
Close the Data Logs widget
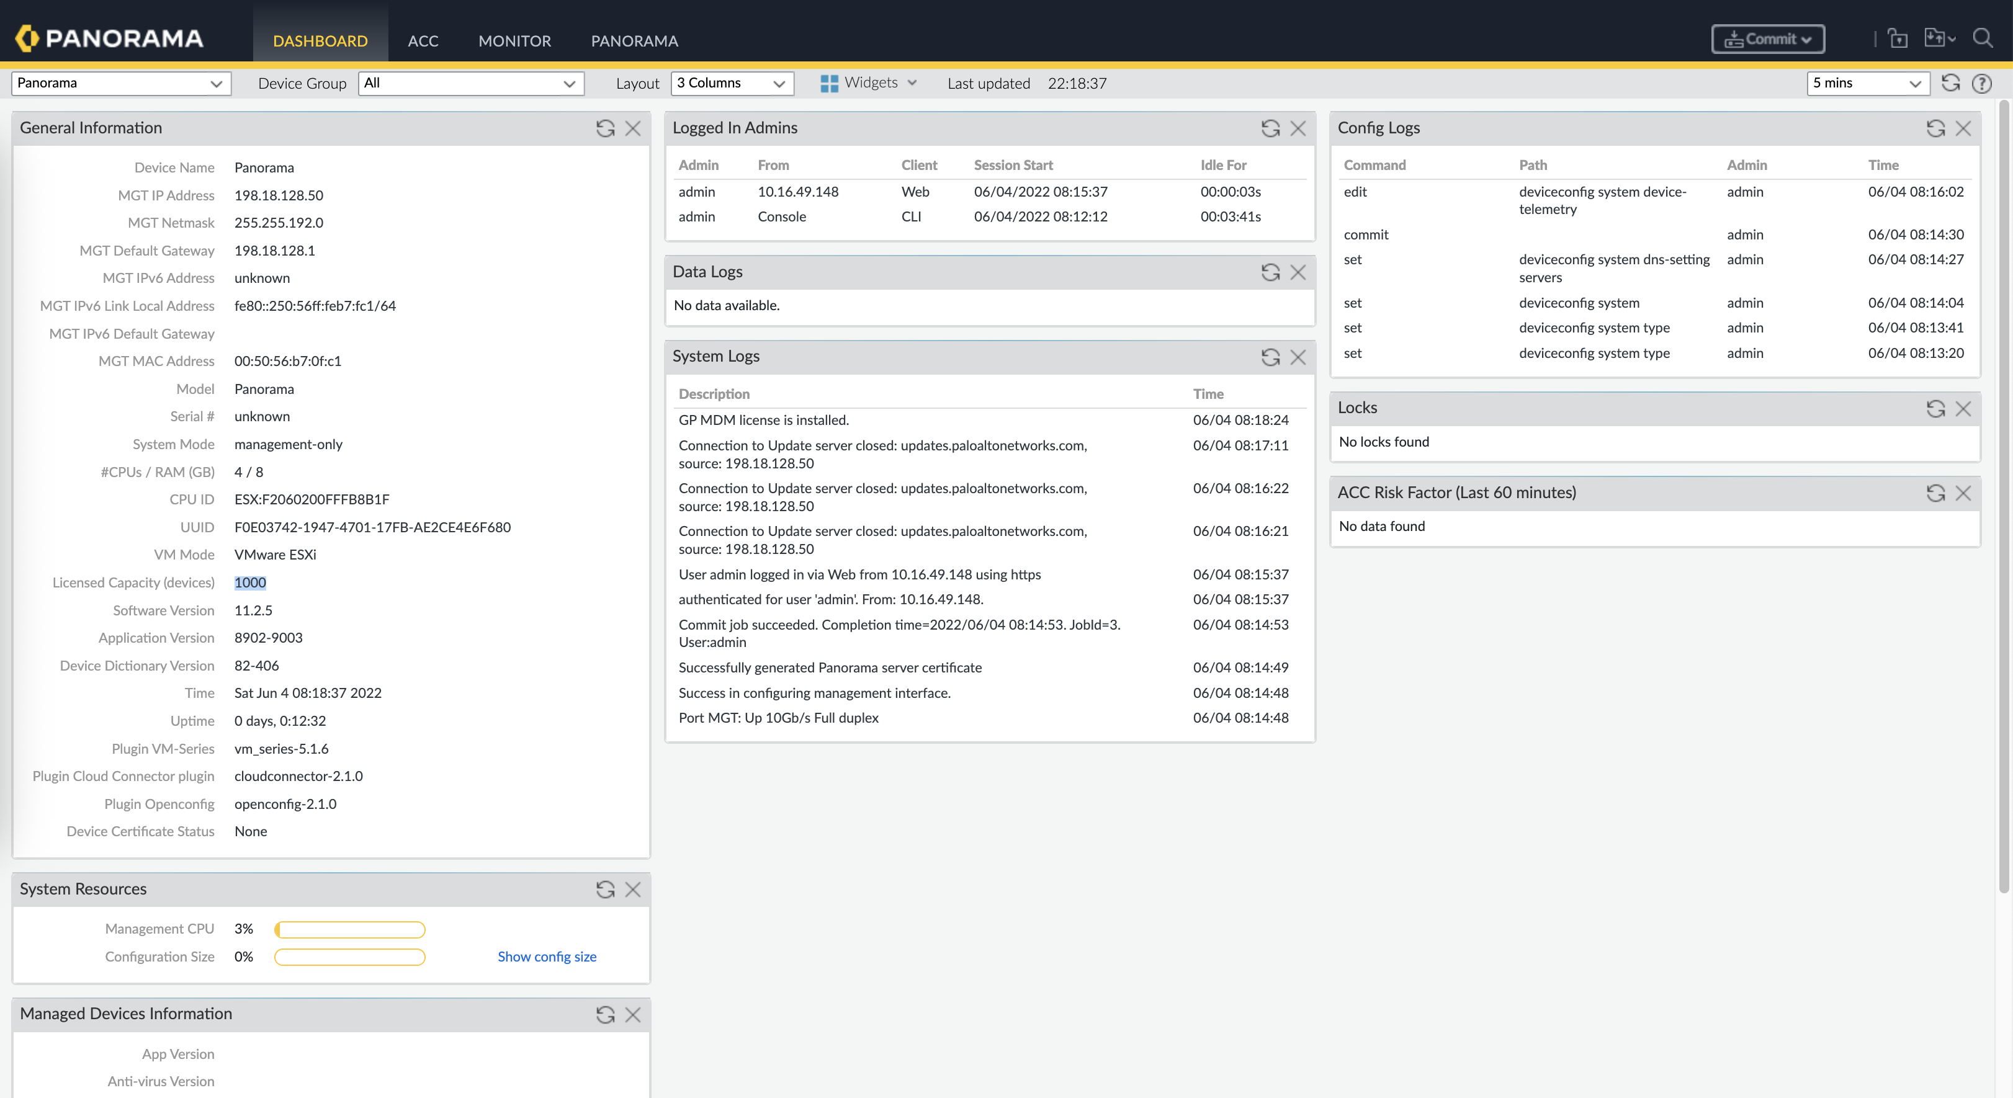[1298, 272]
